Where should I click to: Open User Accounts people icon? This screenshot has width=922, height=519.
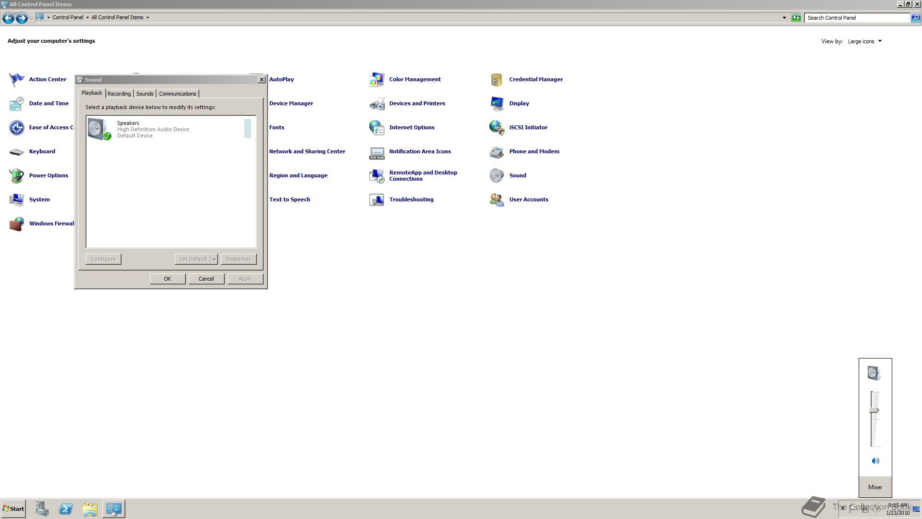tap(497, 199)
